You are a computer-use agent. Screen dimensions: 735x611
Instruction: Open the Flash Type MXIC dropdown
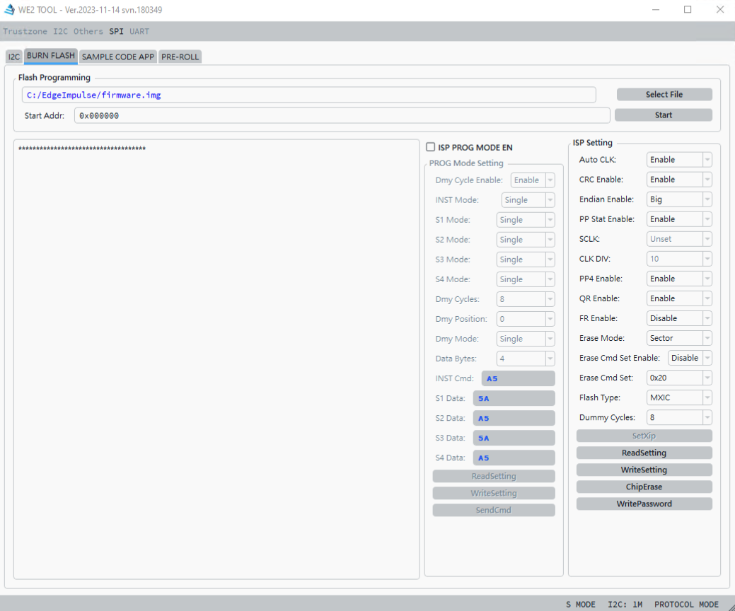[x=679, y=398]
